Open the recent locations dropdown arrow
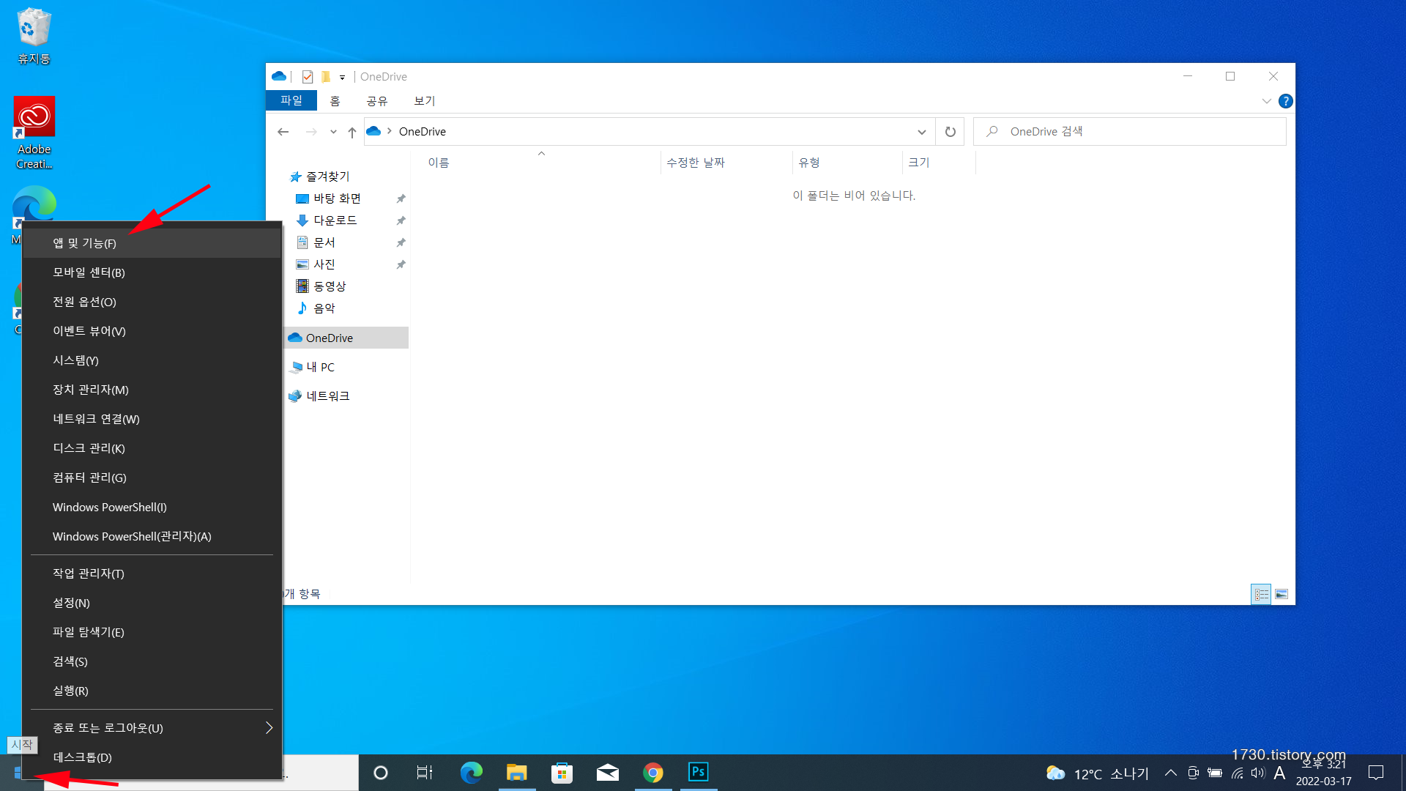 [333, 132]
